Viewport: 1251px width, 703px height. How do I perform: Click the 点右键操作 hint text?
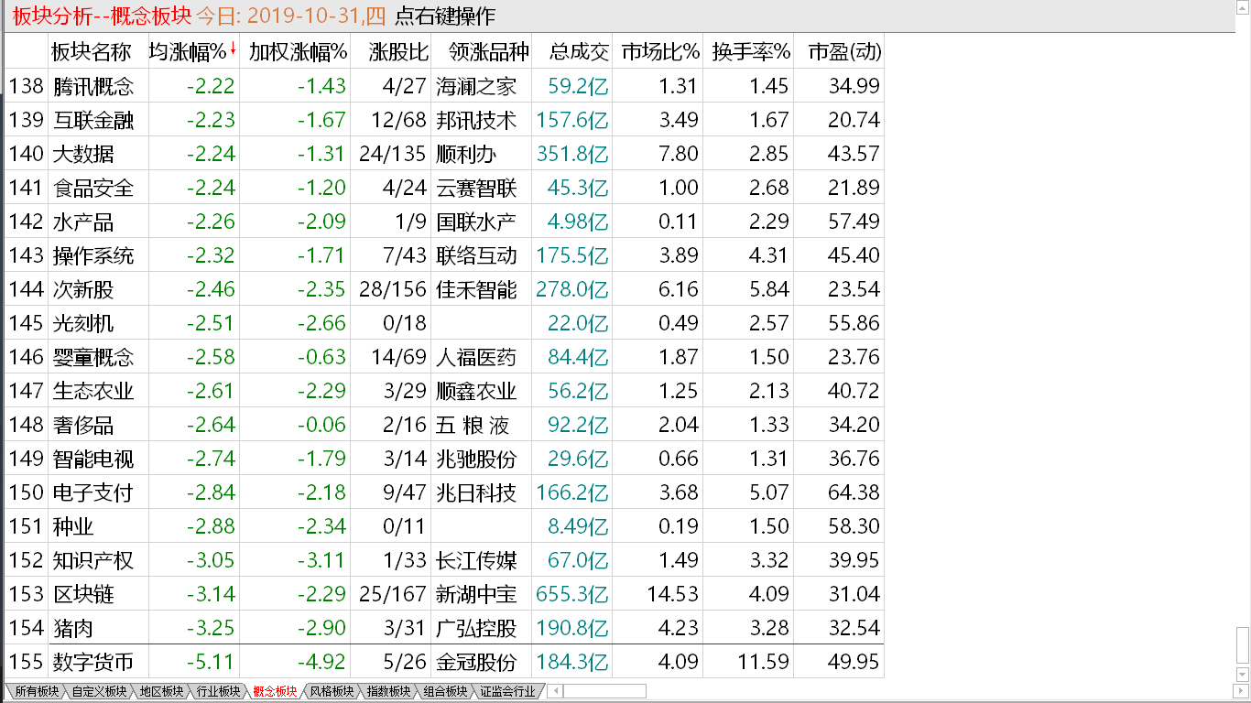coord(444,16)
